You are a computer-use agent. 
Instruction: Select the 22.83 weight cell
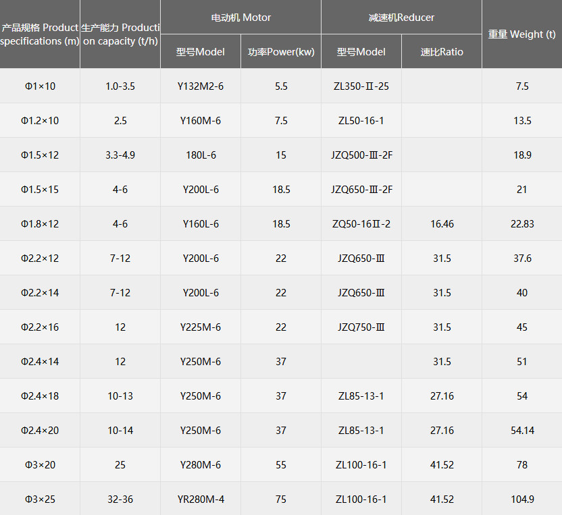521,224
